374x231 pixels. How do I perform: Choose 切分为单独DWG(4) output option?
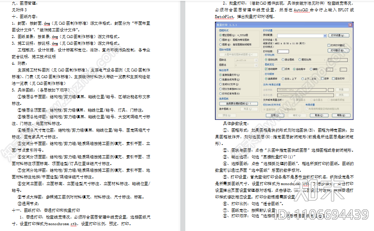click(x=221, y=89)
